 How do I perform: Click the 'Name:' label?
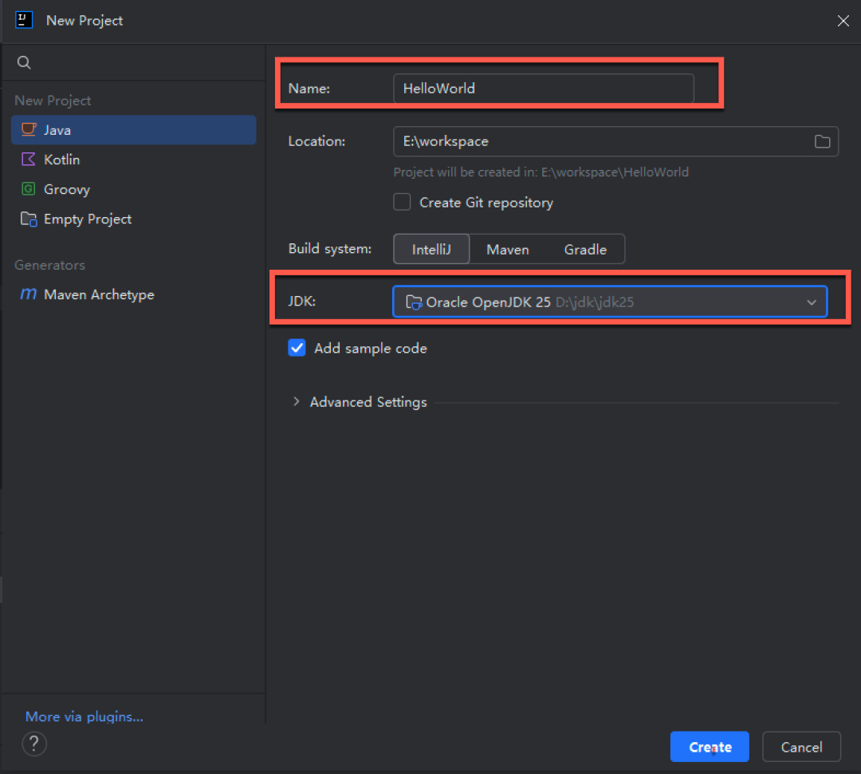[309, 89]
